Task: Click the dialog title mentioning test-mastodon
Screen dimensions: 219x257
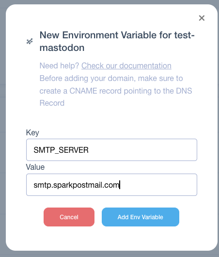Action: coord(117,41)
